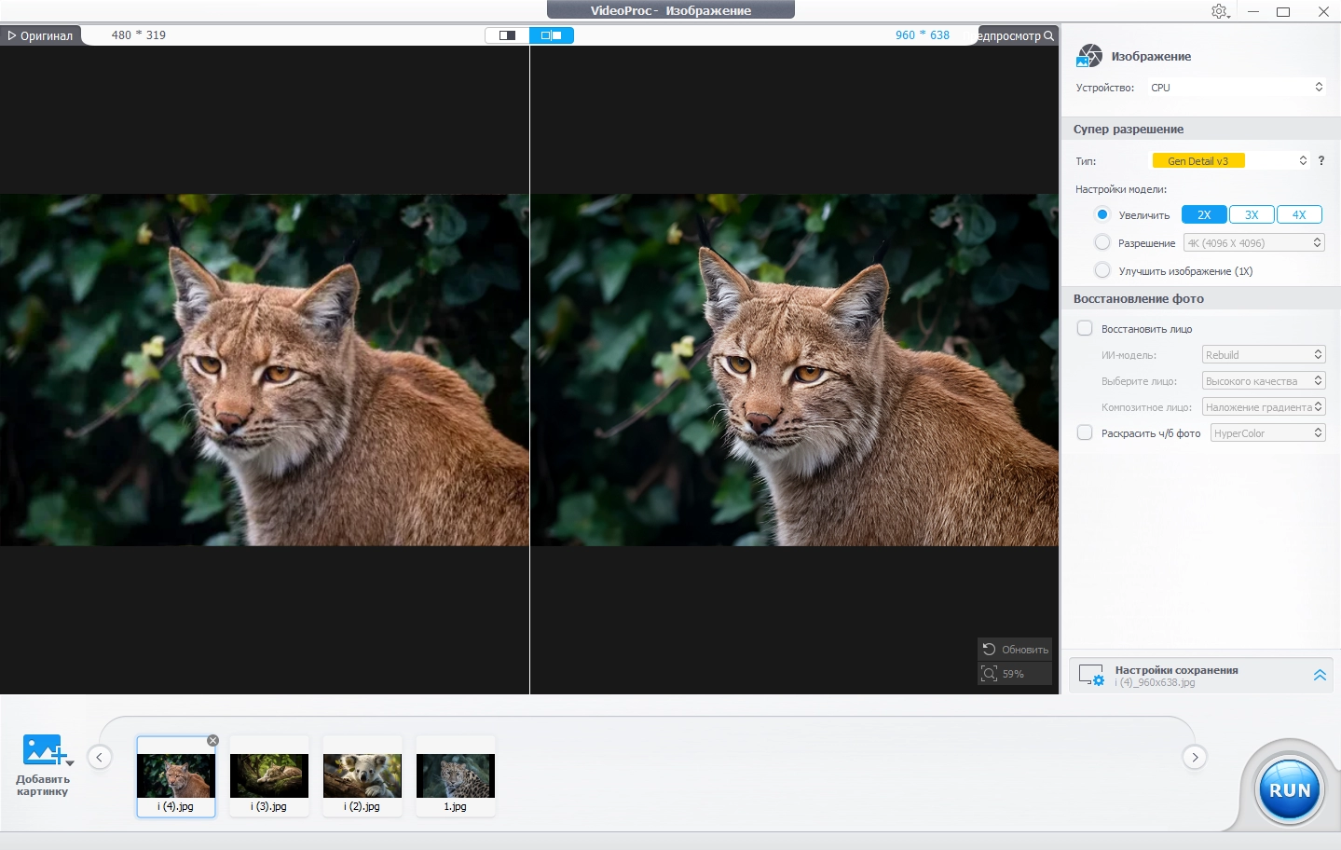Click the Add Image icon
Screen dimensions: 1341x850
pyautogui.click(x=43, y=750)
